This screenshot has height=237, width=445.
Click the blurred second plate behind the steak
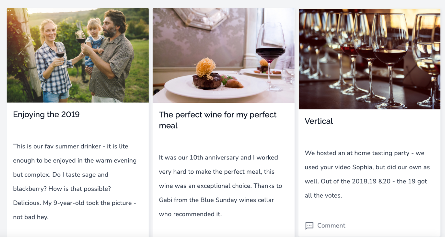pos(262,71)
